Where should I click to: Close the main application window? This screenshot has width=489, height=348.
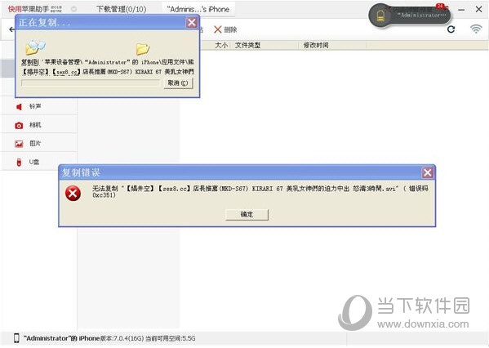coord(478,9)
